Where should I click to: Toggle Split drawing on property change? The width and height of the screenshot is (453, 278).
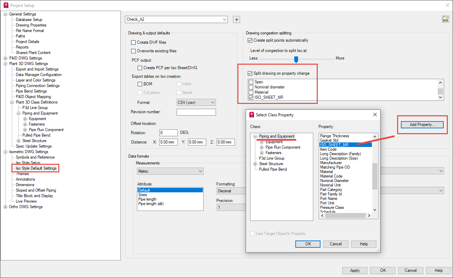click(249, 73)
